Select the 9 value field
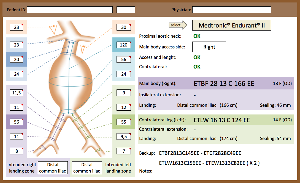 (x=124, y=93)
